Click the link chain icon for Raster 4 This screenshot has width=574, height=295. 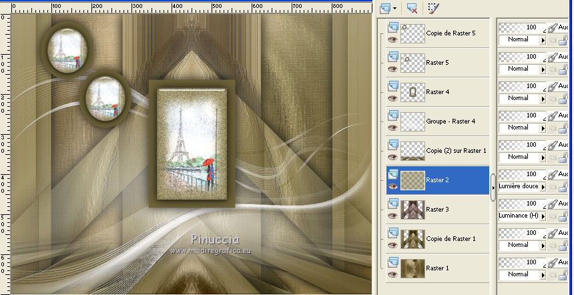coord(553,86)
